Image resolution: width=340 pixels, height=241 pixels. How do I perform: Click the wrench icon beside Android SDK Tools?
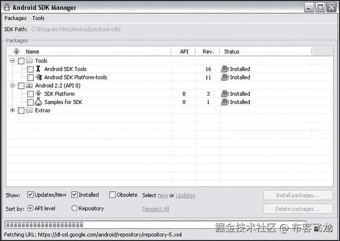pyautogui.click(x=38, y=69)
